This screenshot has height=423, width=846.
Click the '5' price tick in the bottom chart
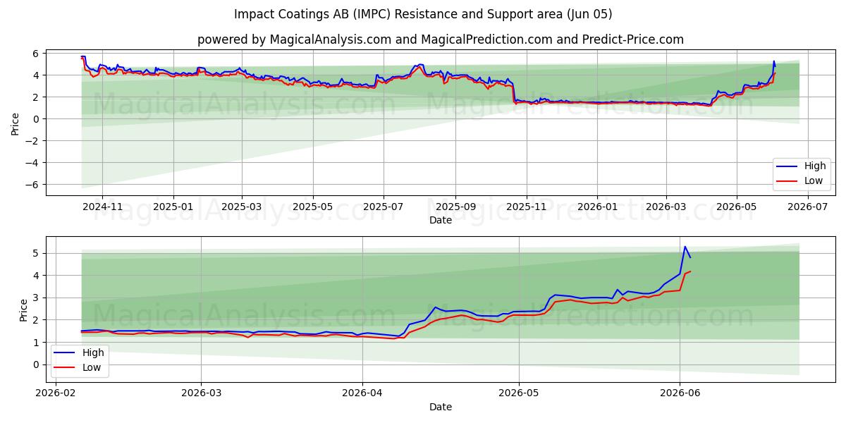click(37, 253)
